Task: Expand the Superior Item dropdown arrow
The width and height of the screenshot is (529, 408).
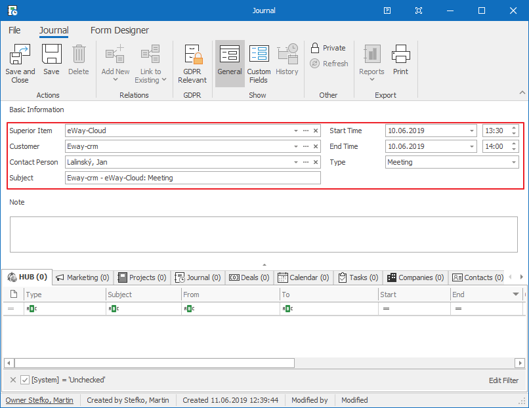Action: (x=296, y=131)
